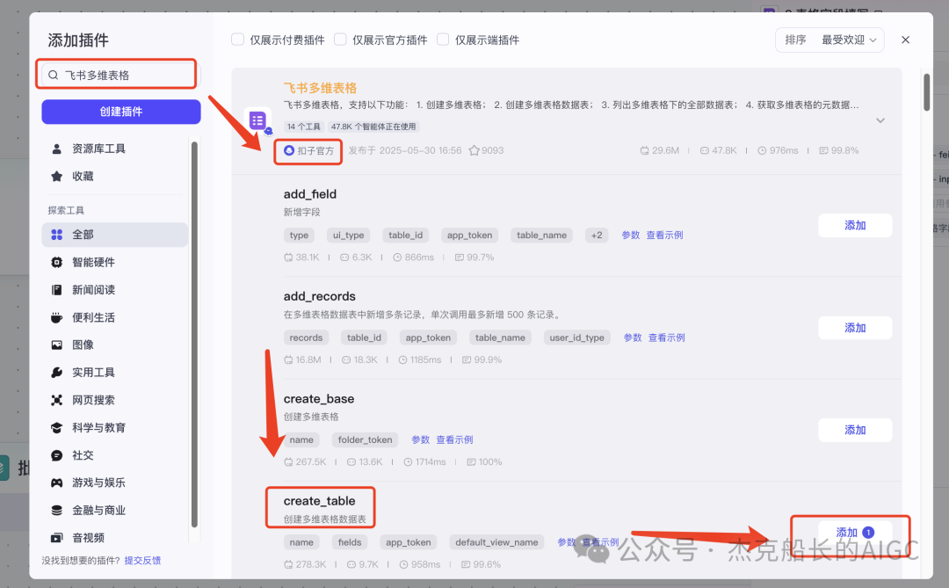The width and height of the screenshot is (949, 588).
Task: Open 收藏 favorites in the sidebar
Action: pos(114,176)
